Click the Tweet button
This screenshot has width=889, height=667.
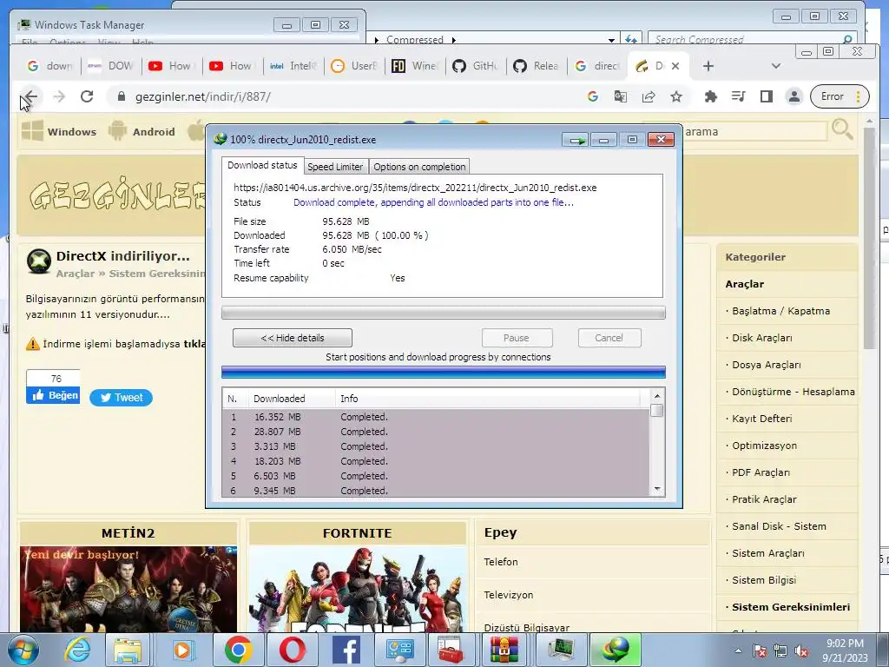tap(121, 398)
